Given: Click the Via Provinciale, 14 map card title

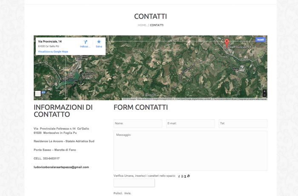Looking at the screenshot, I should point(50,41).
